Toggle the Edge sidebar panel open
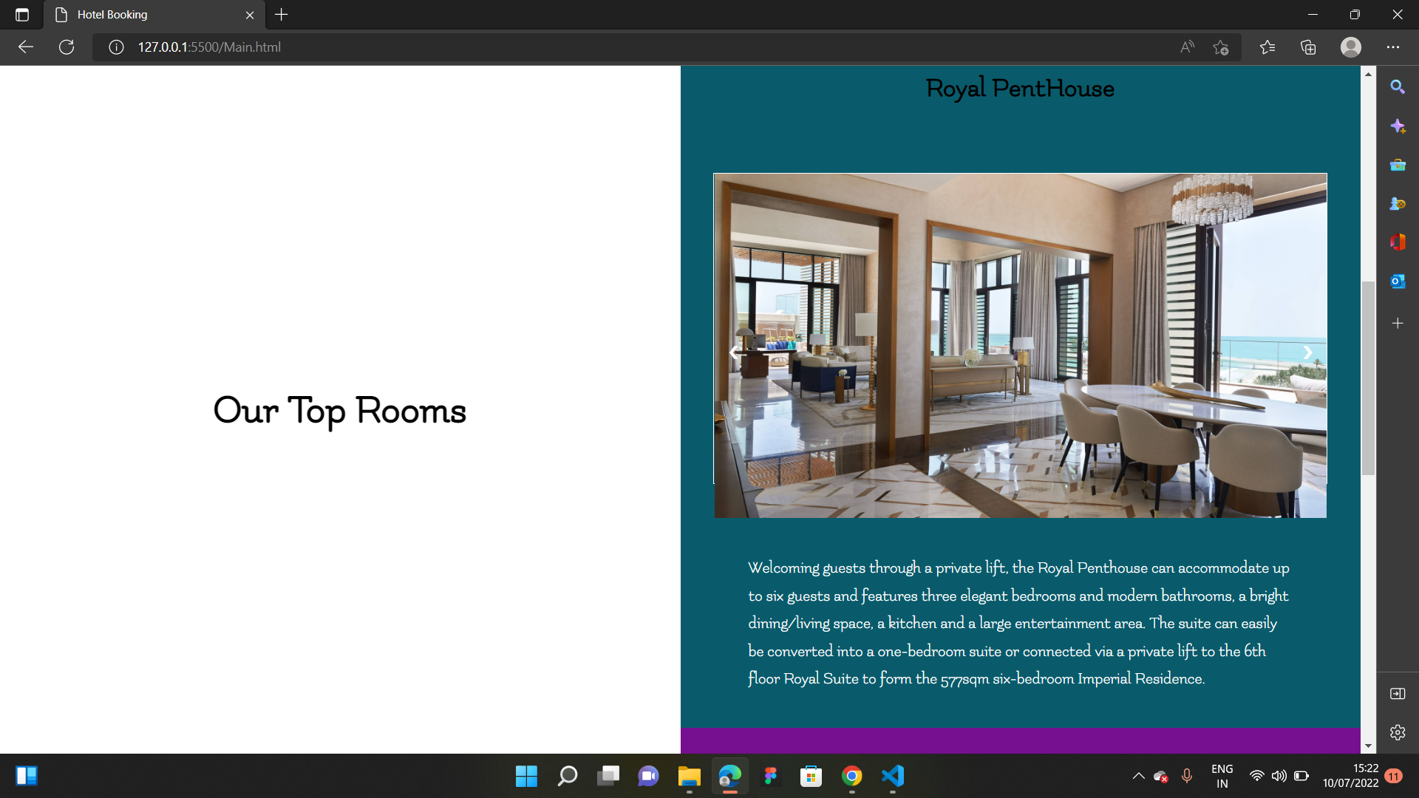Screen dimensions: 1419x798 click(x=1398, y=693)
